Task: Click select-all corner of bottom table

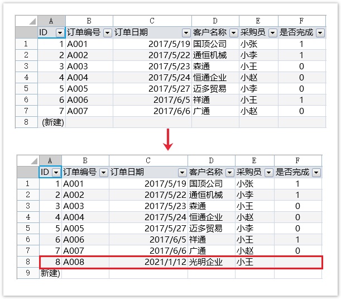Action: pyautogui.click(x=27, y=160)
